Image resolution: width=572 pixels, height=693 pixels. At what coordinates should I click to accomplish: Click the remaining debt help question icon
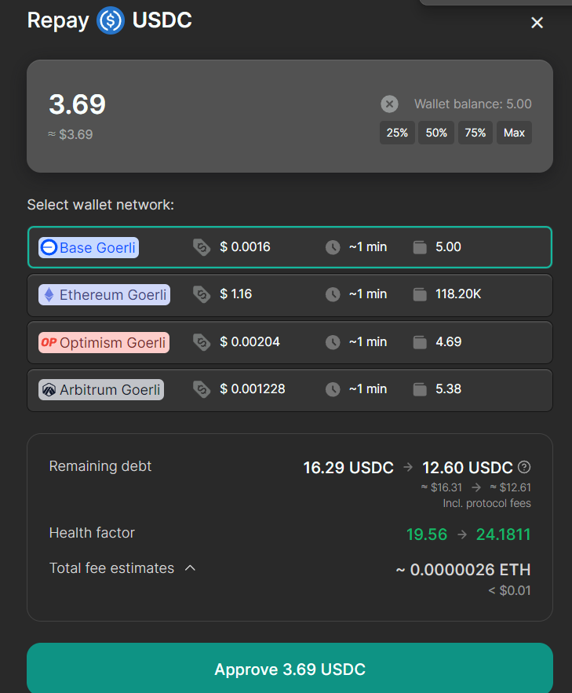525,468
